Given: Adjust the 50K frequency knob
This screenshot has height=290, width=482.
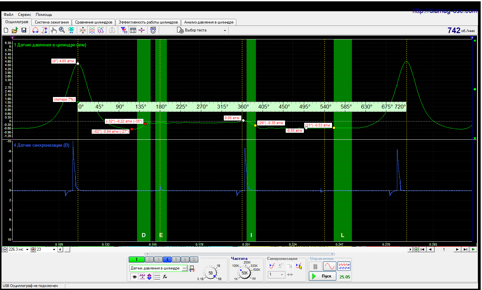Looking at the screenshot, I should pyautogui.click(x=245, y=273).
